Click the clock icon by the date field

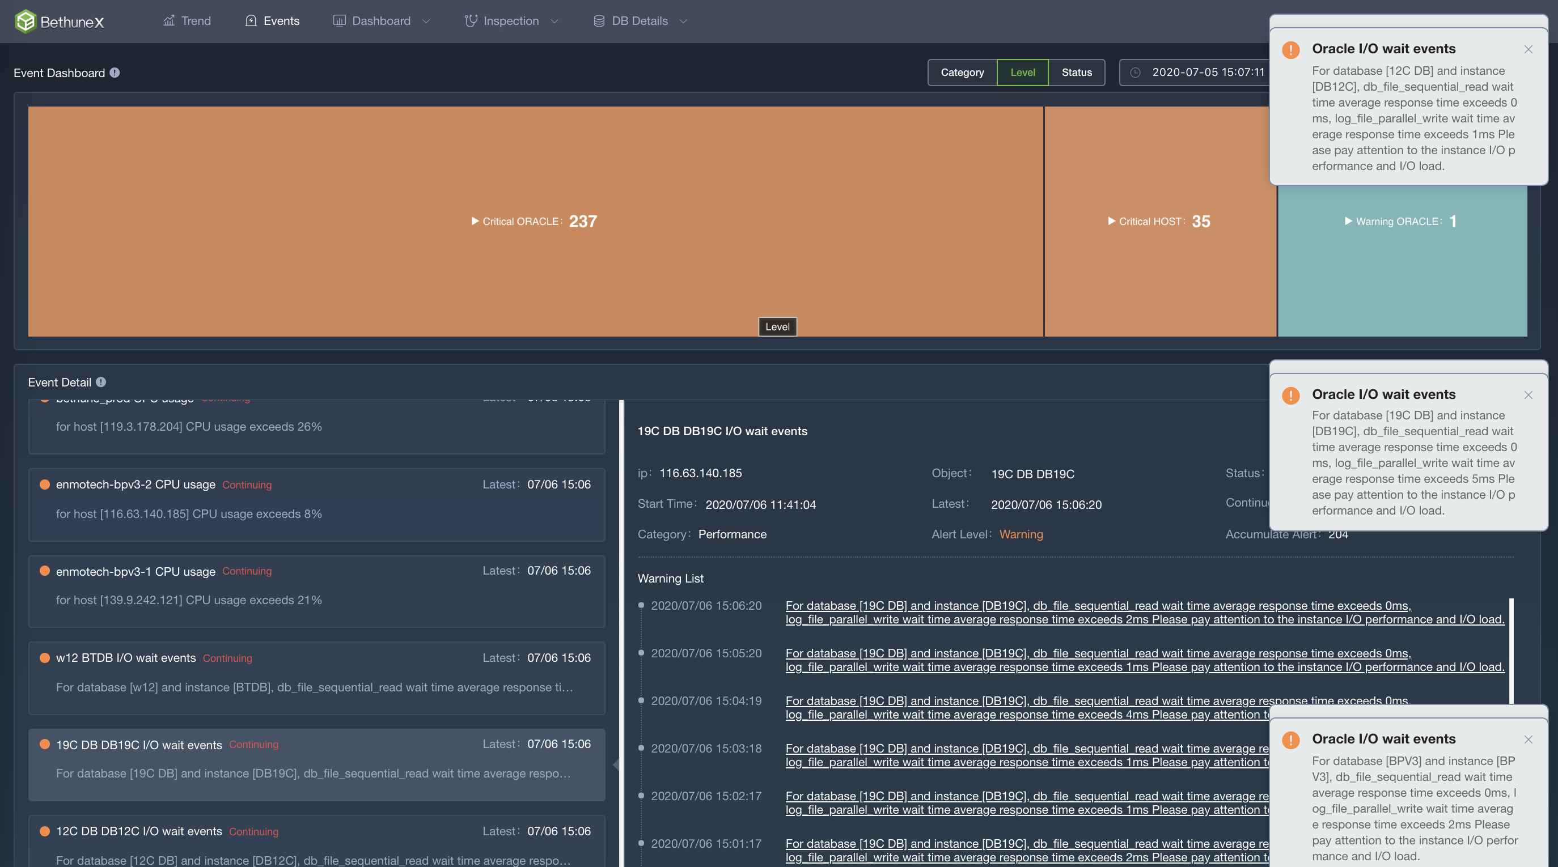tap(1135, 73)
